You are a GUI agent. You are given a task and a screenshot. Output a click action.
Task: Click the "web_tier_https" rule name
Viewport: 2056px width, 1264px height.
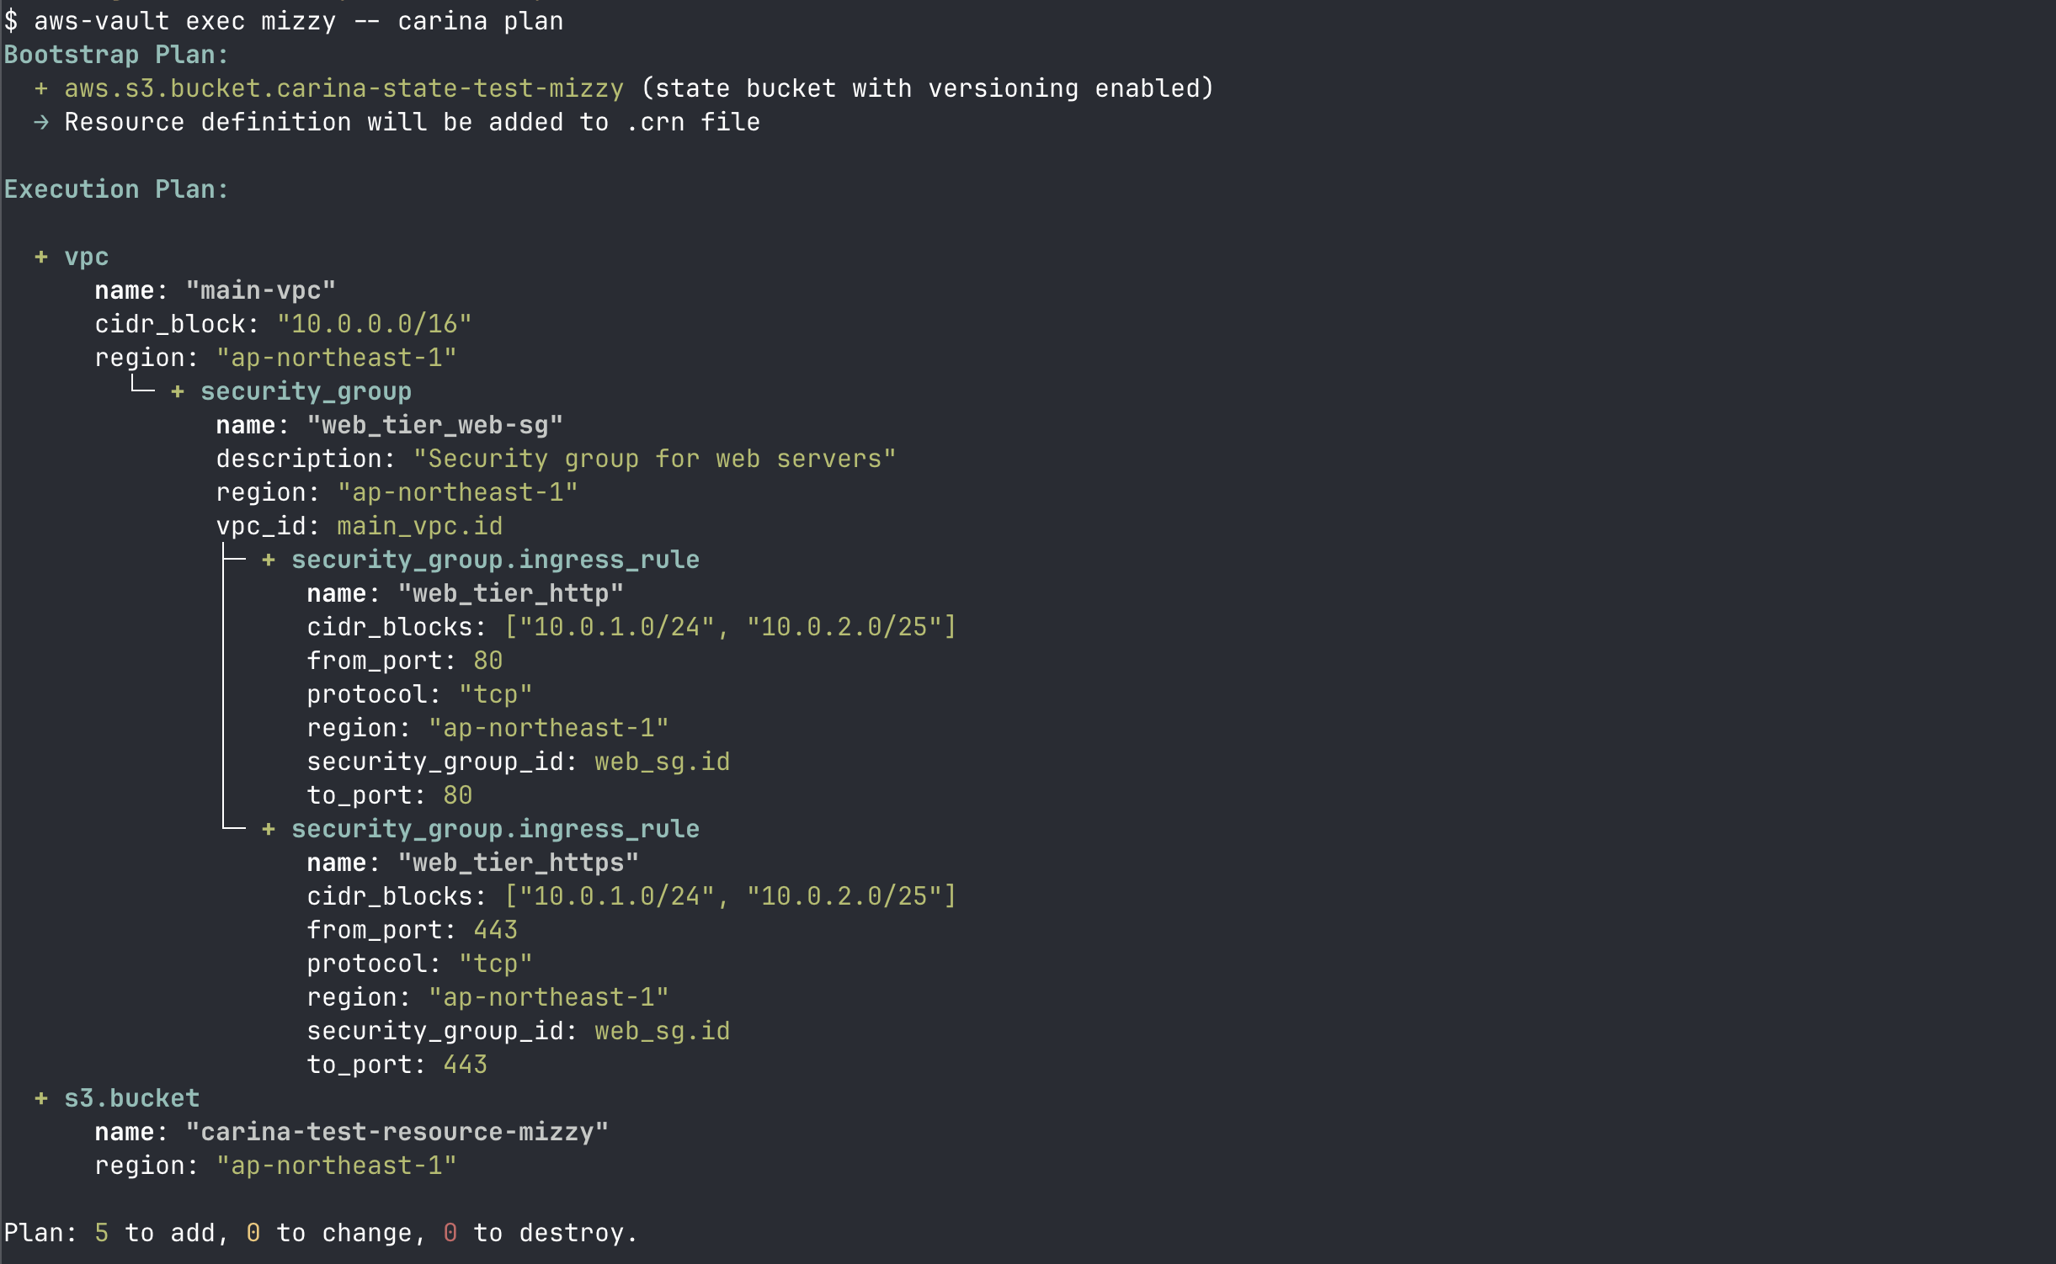[x=518, y=863]
